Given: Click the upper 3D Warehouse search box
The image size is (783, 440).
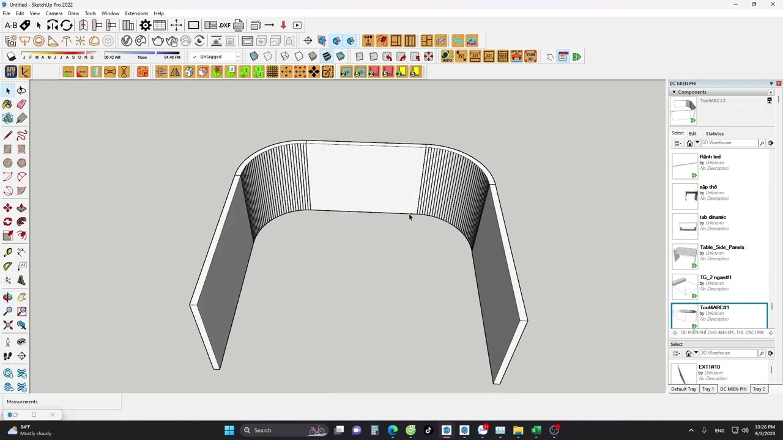Looking at the screenshot, I should pos(729,143).
